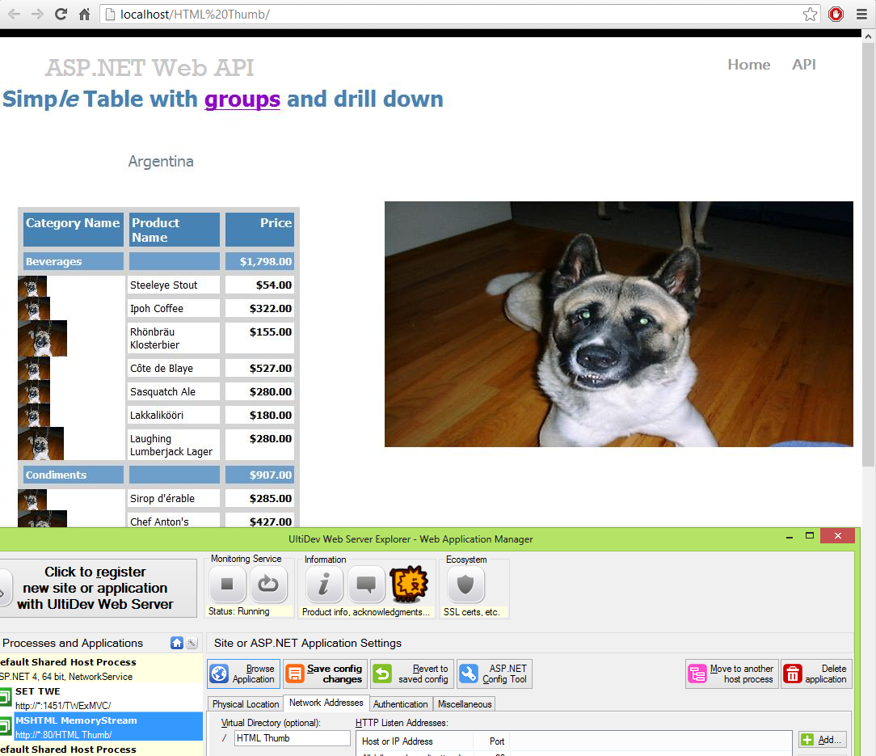This screenshot has height=756, width=876.
Task: Click the dog thumbnail beside Sirop d'érable
Action: 32,500
